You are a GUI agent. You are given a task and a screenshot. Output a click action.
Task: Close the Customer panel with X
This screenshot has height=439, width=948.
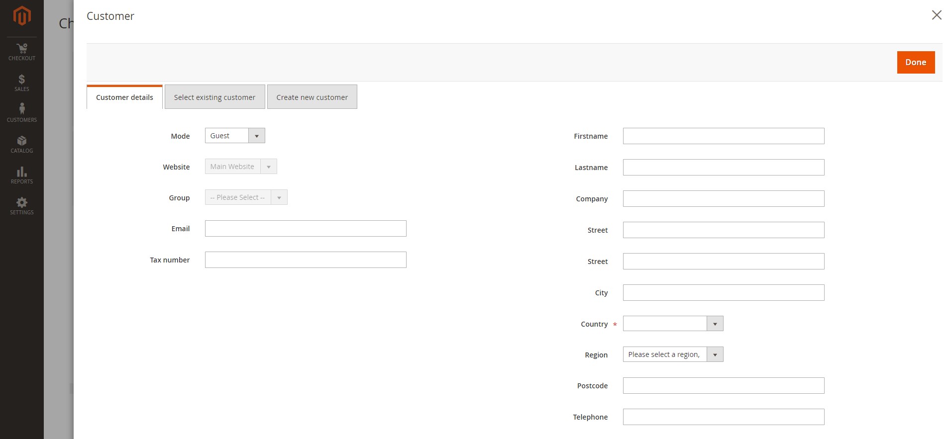point(937,15)
